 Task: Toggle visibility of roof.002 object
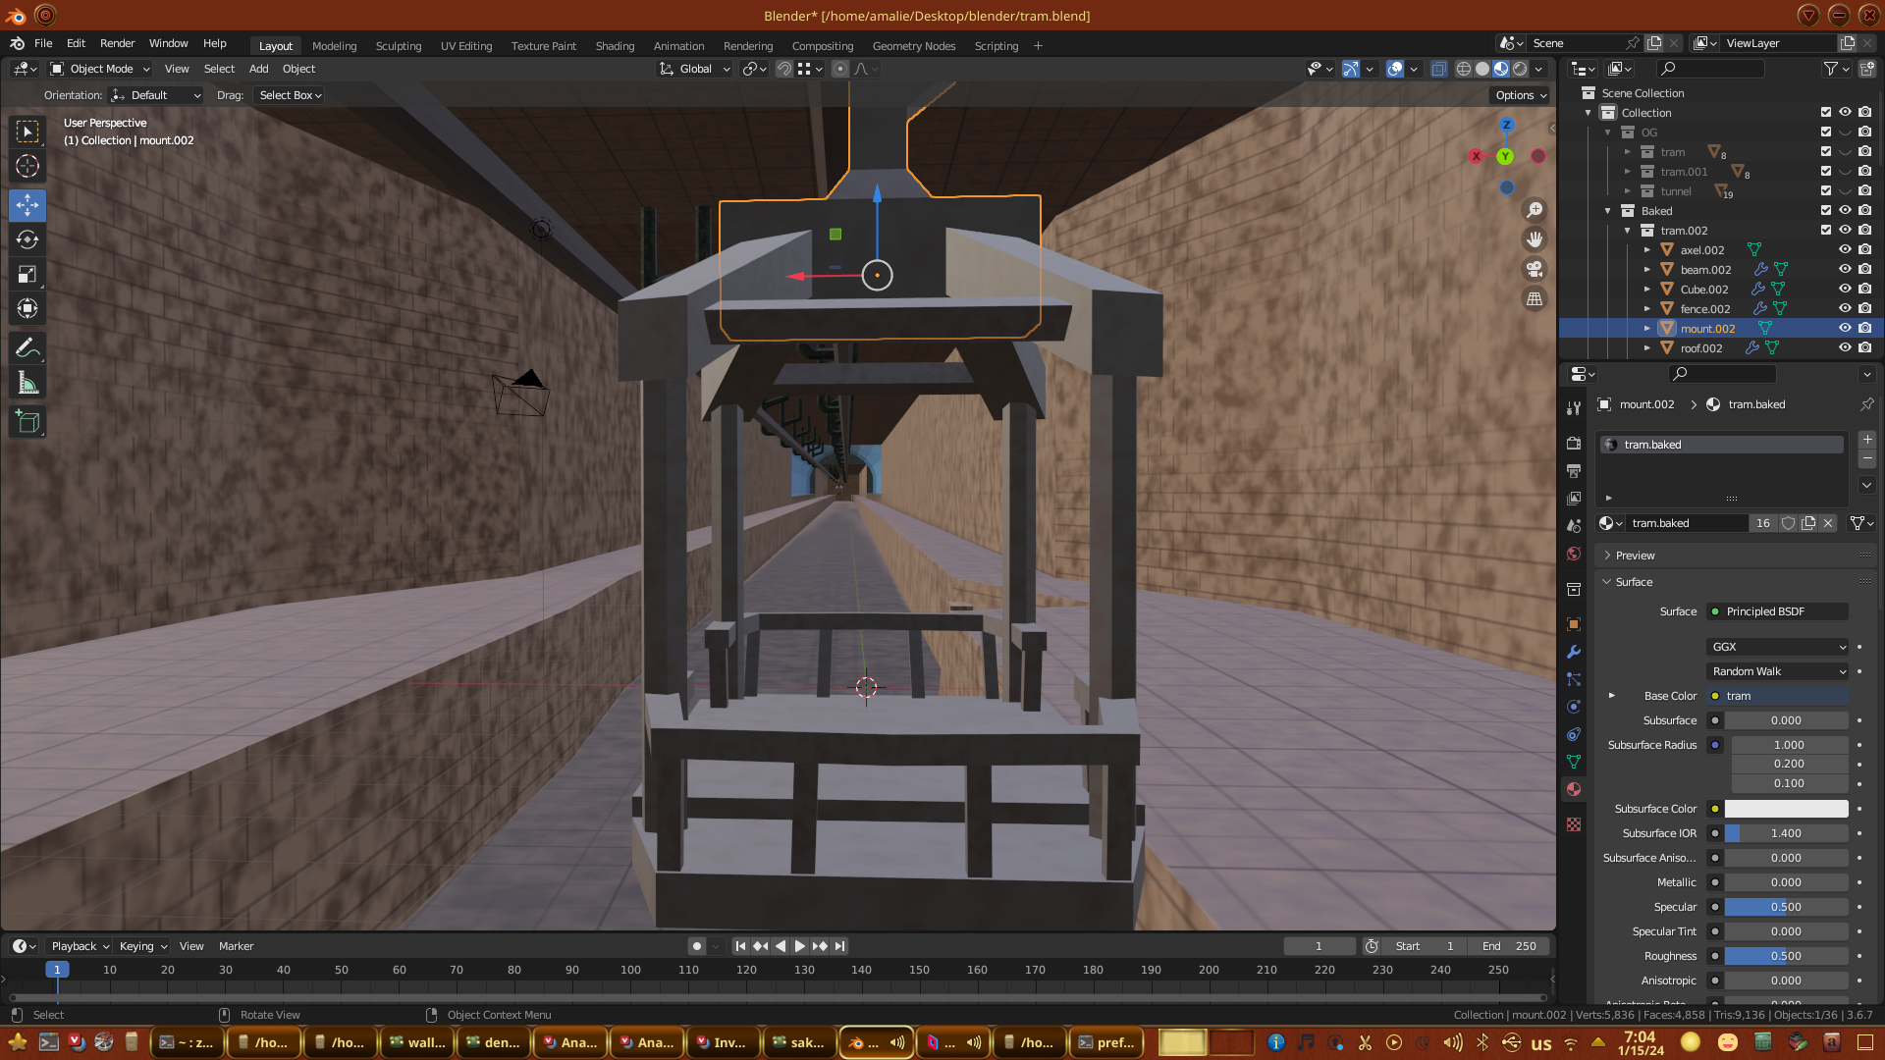[x=1845, y=348]
